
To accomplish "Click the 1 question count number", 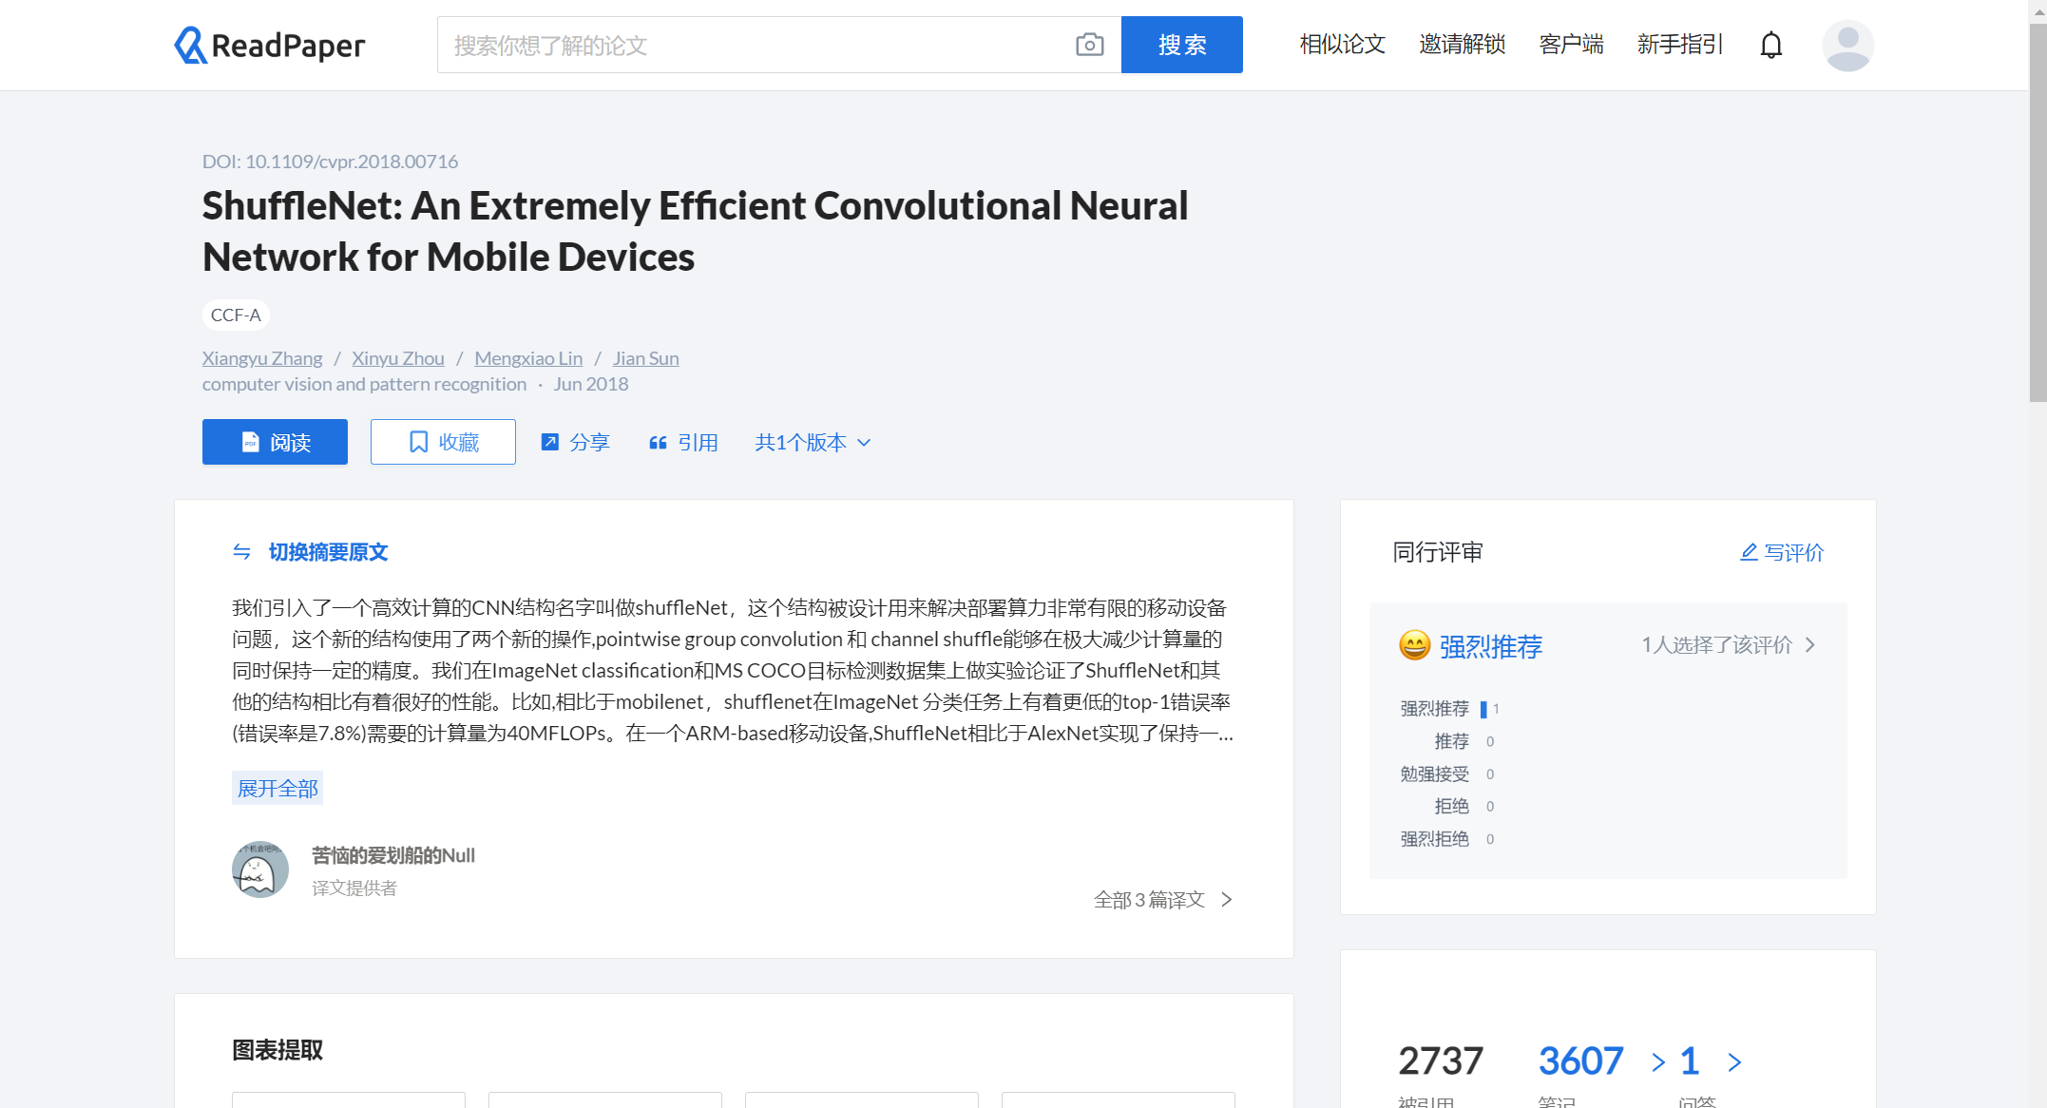I will point(1689,1061).
